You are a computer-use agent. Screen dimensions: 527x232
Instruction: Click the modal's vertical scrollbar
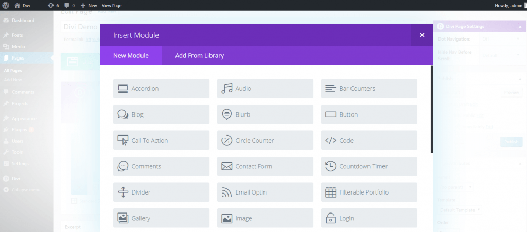click(432, 109)
